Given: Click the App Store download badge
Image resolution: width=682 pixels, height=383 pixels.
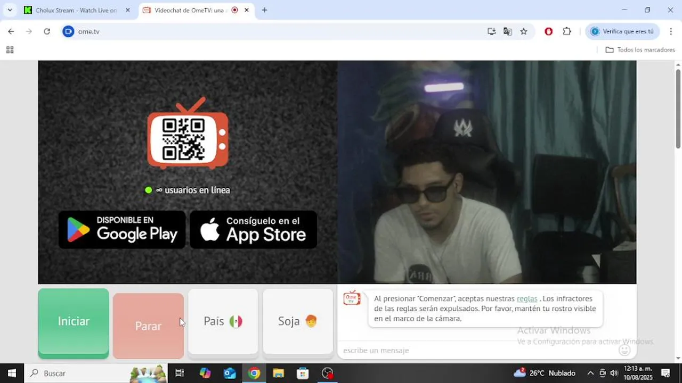Looking at the screenshot, I should coord(254,229).
